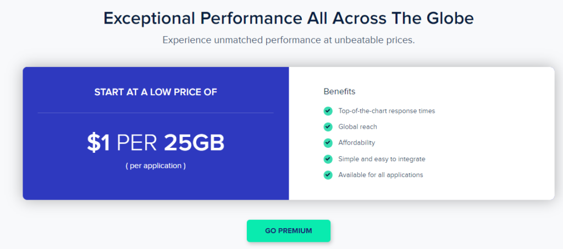
Task: Click the checkmark before Simple and easy to integrate
Action: pos(328,159)
